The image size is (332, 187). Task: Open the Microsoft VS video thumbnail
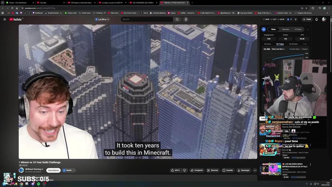[270, 149]
